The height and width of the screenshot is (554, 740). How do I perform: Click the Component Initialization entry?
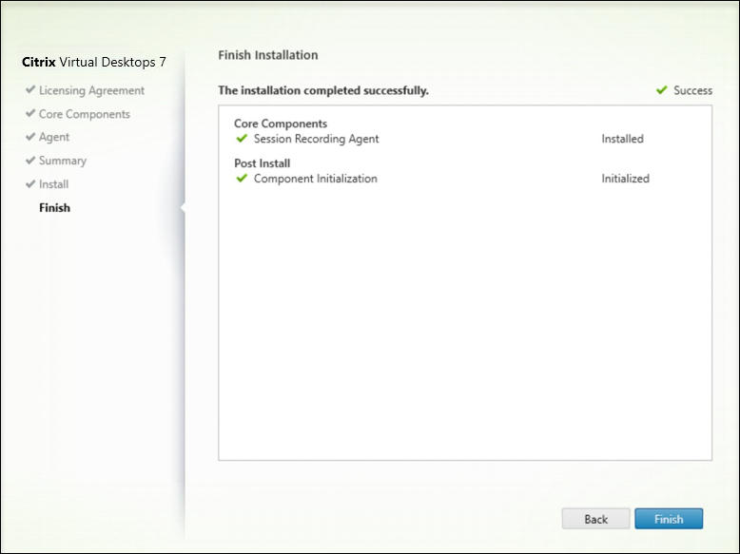tap(315, 179)
